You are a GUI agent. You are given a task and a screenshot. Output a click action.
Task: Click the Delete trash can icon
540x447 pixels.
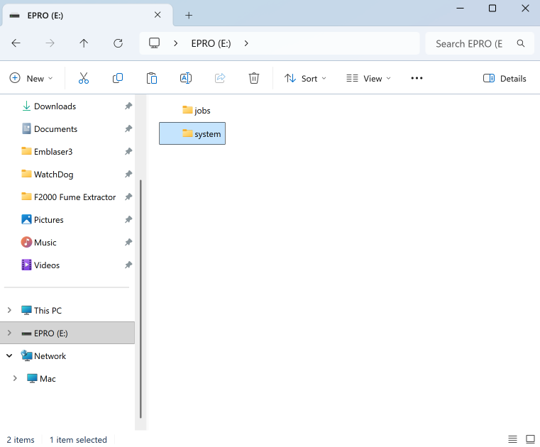tap(254, 79)
